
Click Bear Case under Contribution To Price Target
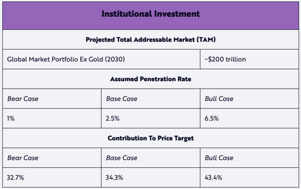(23, 158)
